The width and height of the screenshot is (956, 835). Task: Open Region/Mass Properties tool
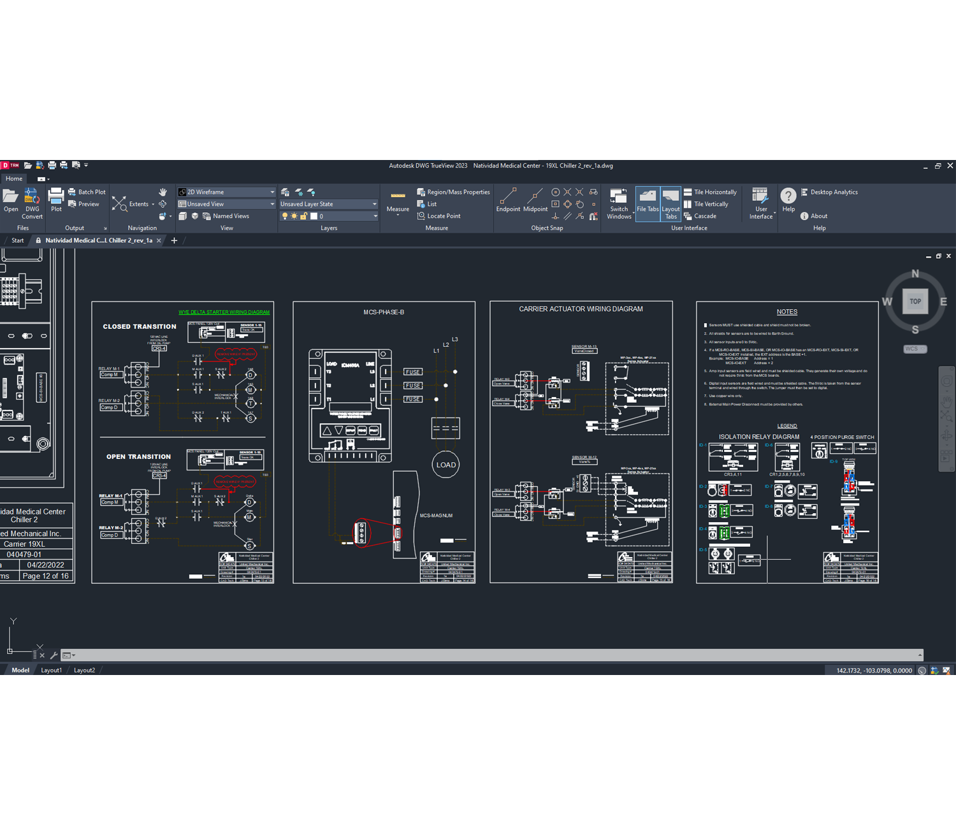click(453, 192)
